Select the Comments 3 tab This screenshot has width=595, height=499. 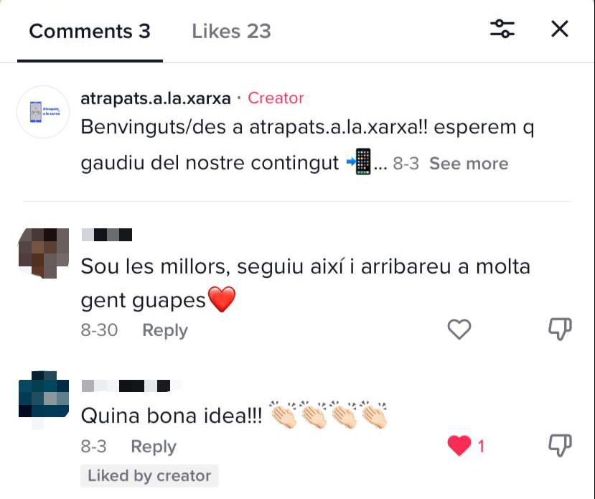[90, 31]
